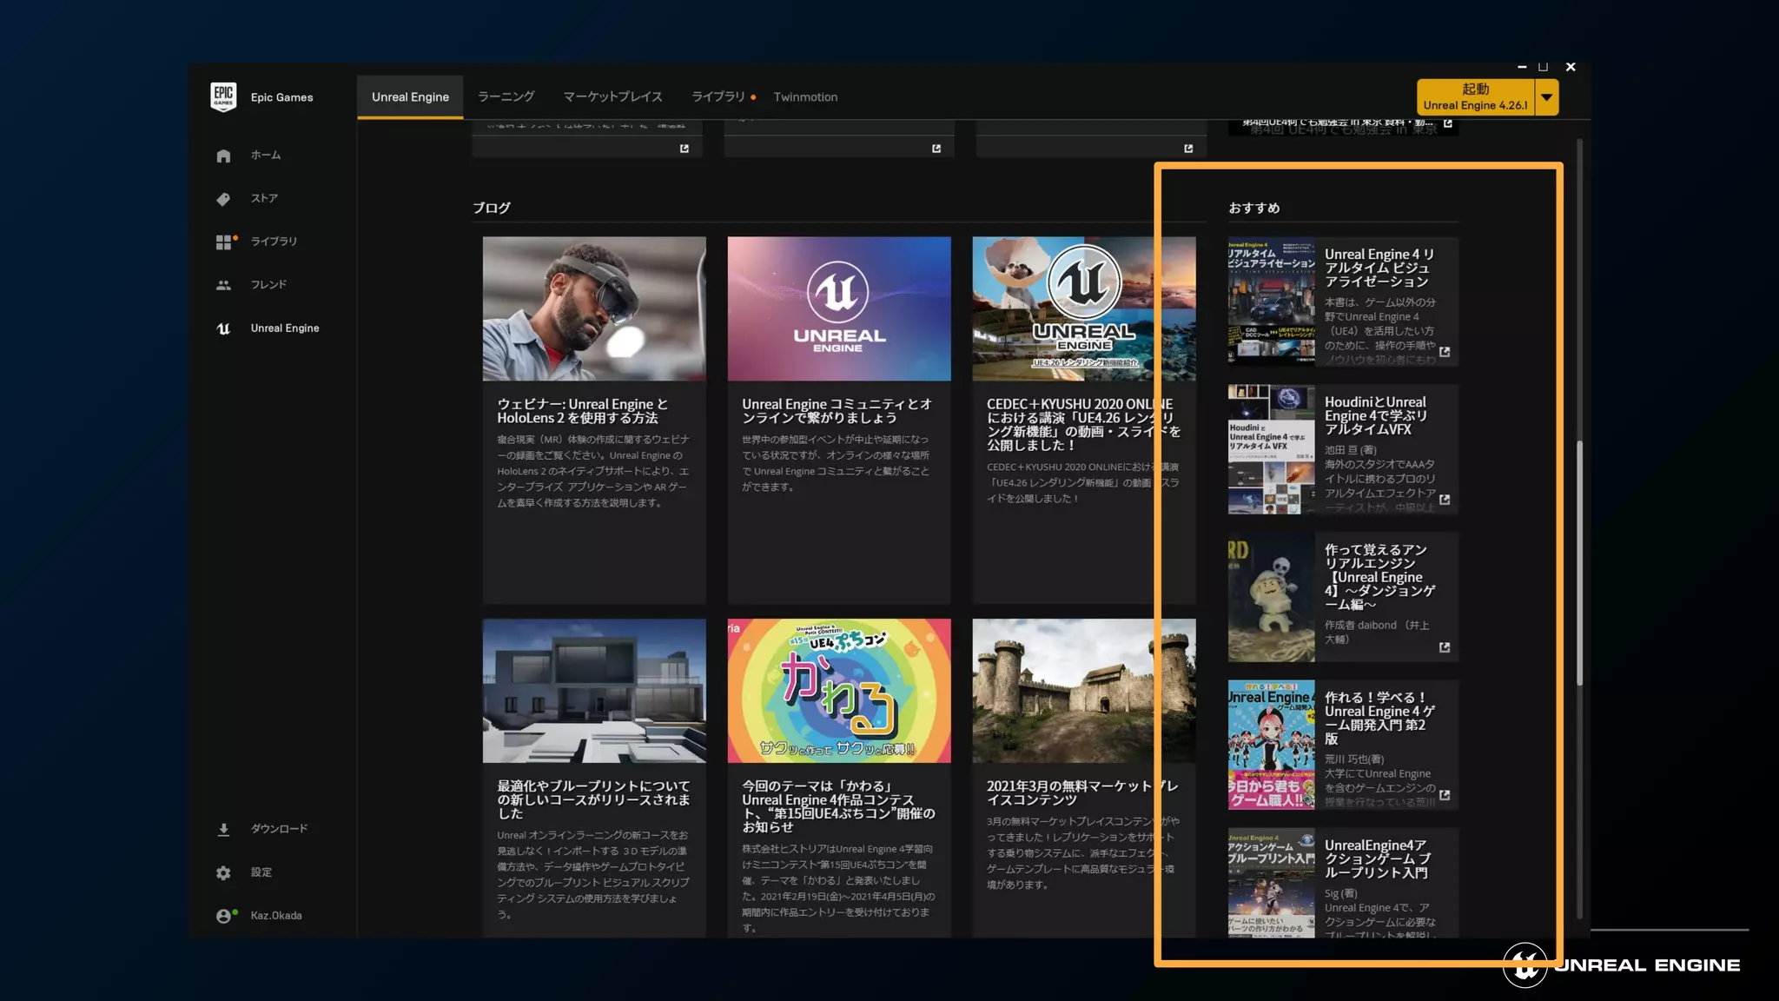The height and width of the screenshot is (1001, 1779).
Task: Open external link on realtime visualization book
Action: point(1445,352)
